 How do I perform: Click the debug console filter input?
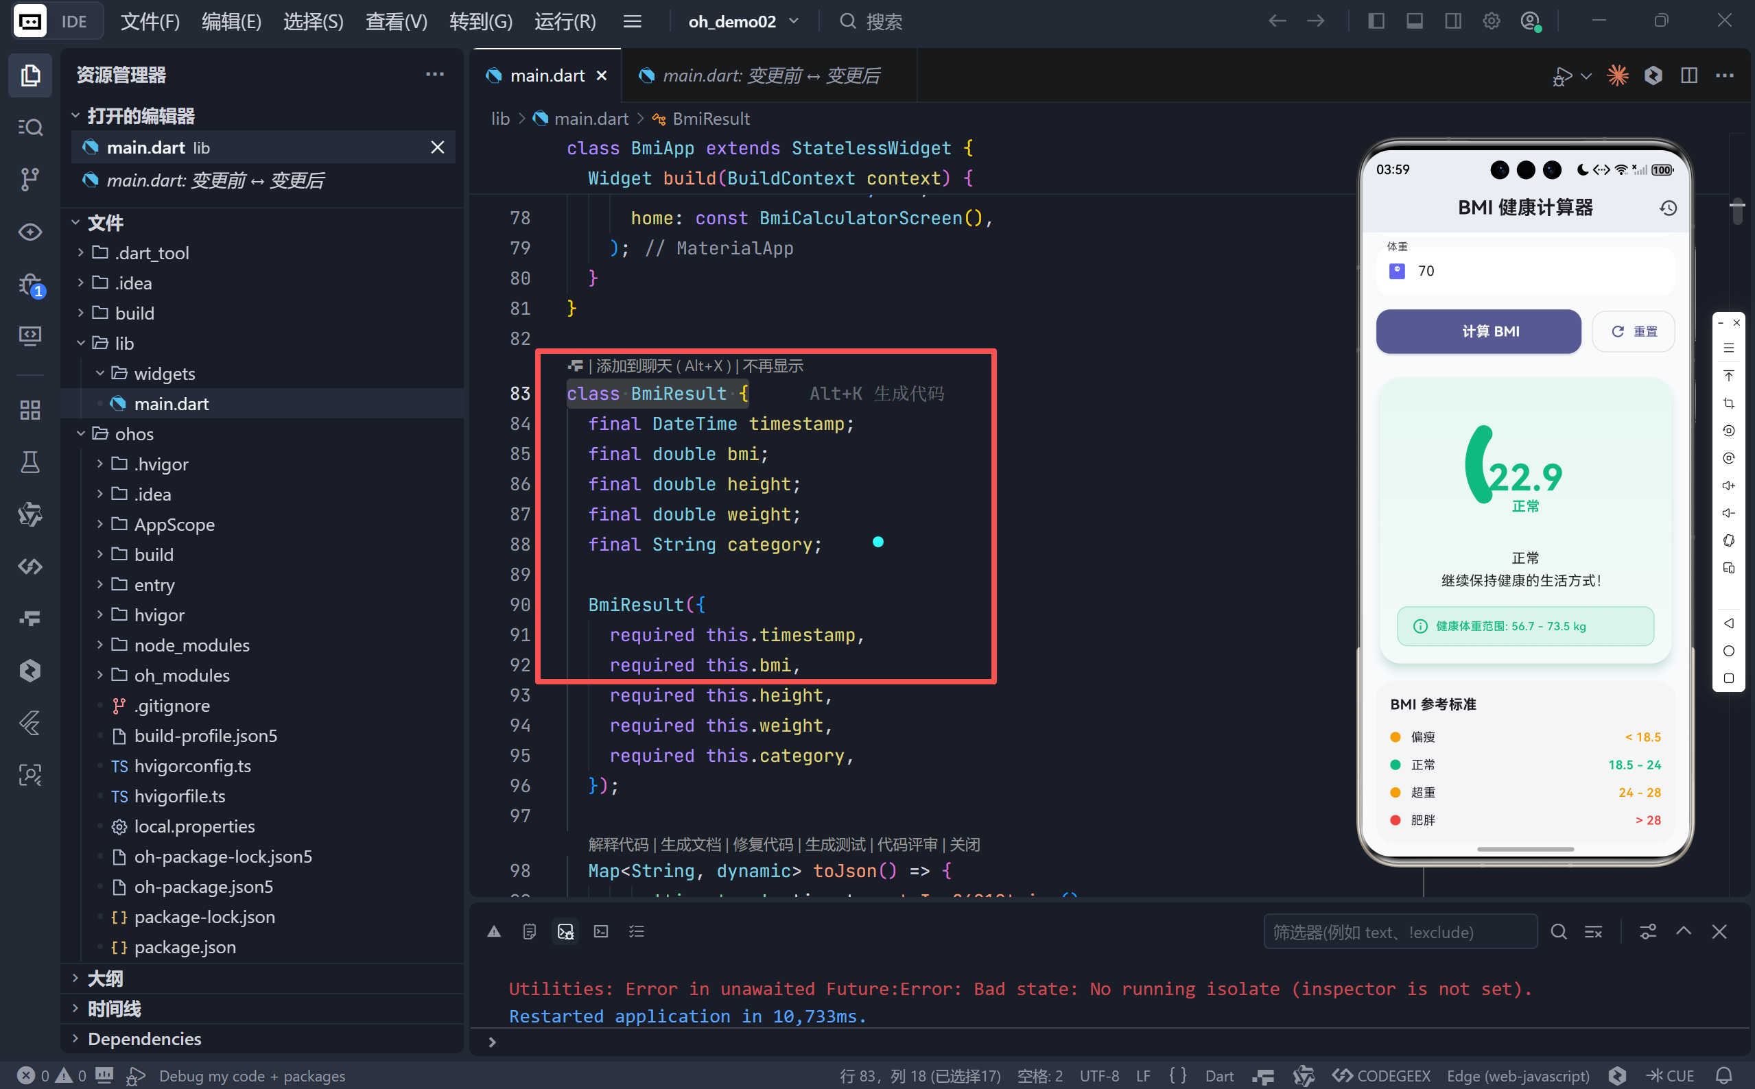1399,932
